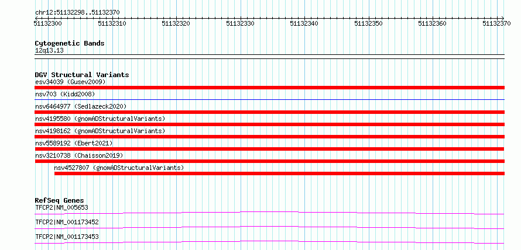Click ruler position label 51132320
The width and height of the screenshot is (521, 250).
pyautogui.click(x=176, y=23)
